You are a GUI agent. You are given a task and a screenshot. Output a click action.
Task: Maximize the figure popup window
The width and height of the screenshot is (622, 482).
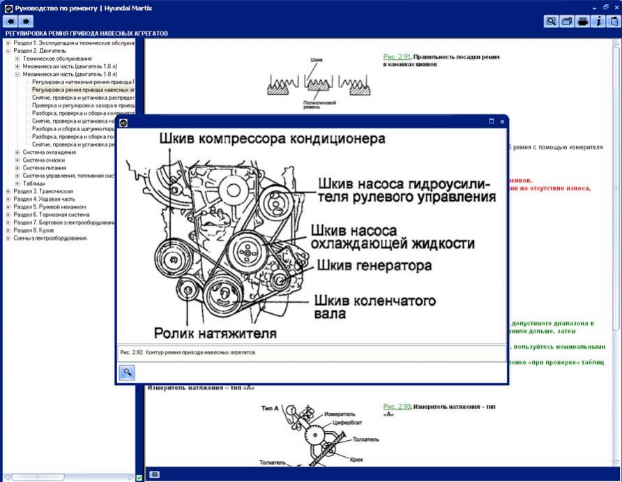pos(492,121)
